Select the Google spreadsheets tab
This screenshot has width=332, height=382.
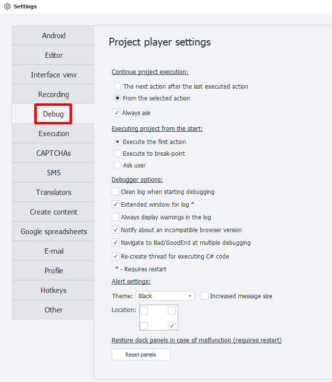53,232
